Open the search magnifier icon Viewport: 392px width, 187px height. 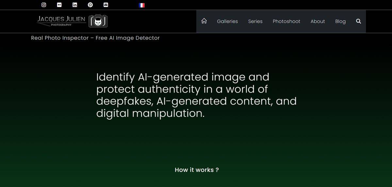tap(358, 21)
